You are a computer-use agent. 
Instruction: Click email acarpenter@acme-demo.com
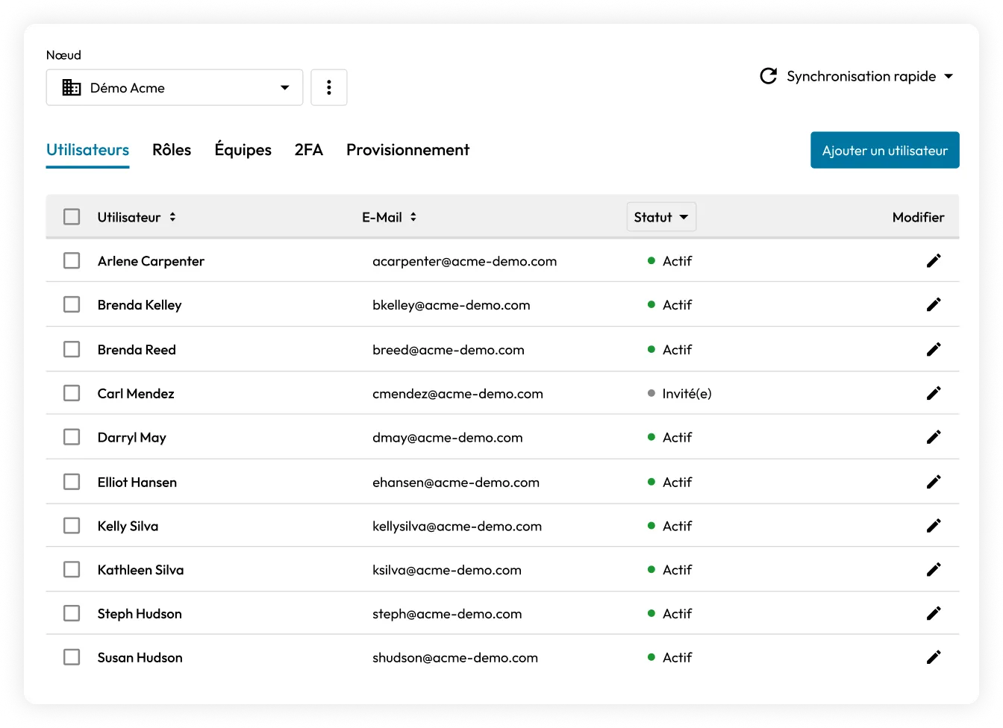click(x=464, y=261)
